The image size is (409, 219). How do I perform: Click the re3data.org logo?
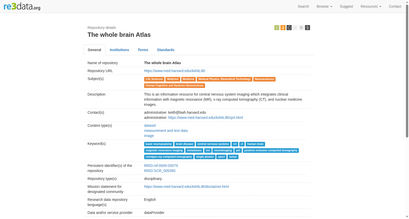pos(22,6)
